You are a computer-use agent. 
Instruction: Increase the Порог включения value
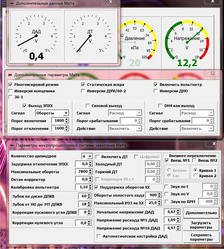pos(66,119)
